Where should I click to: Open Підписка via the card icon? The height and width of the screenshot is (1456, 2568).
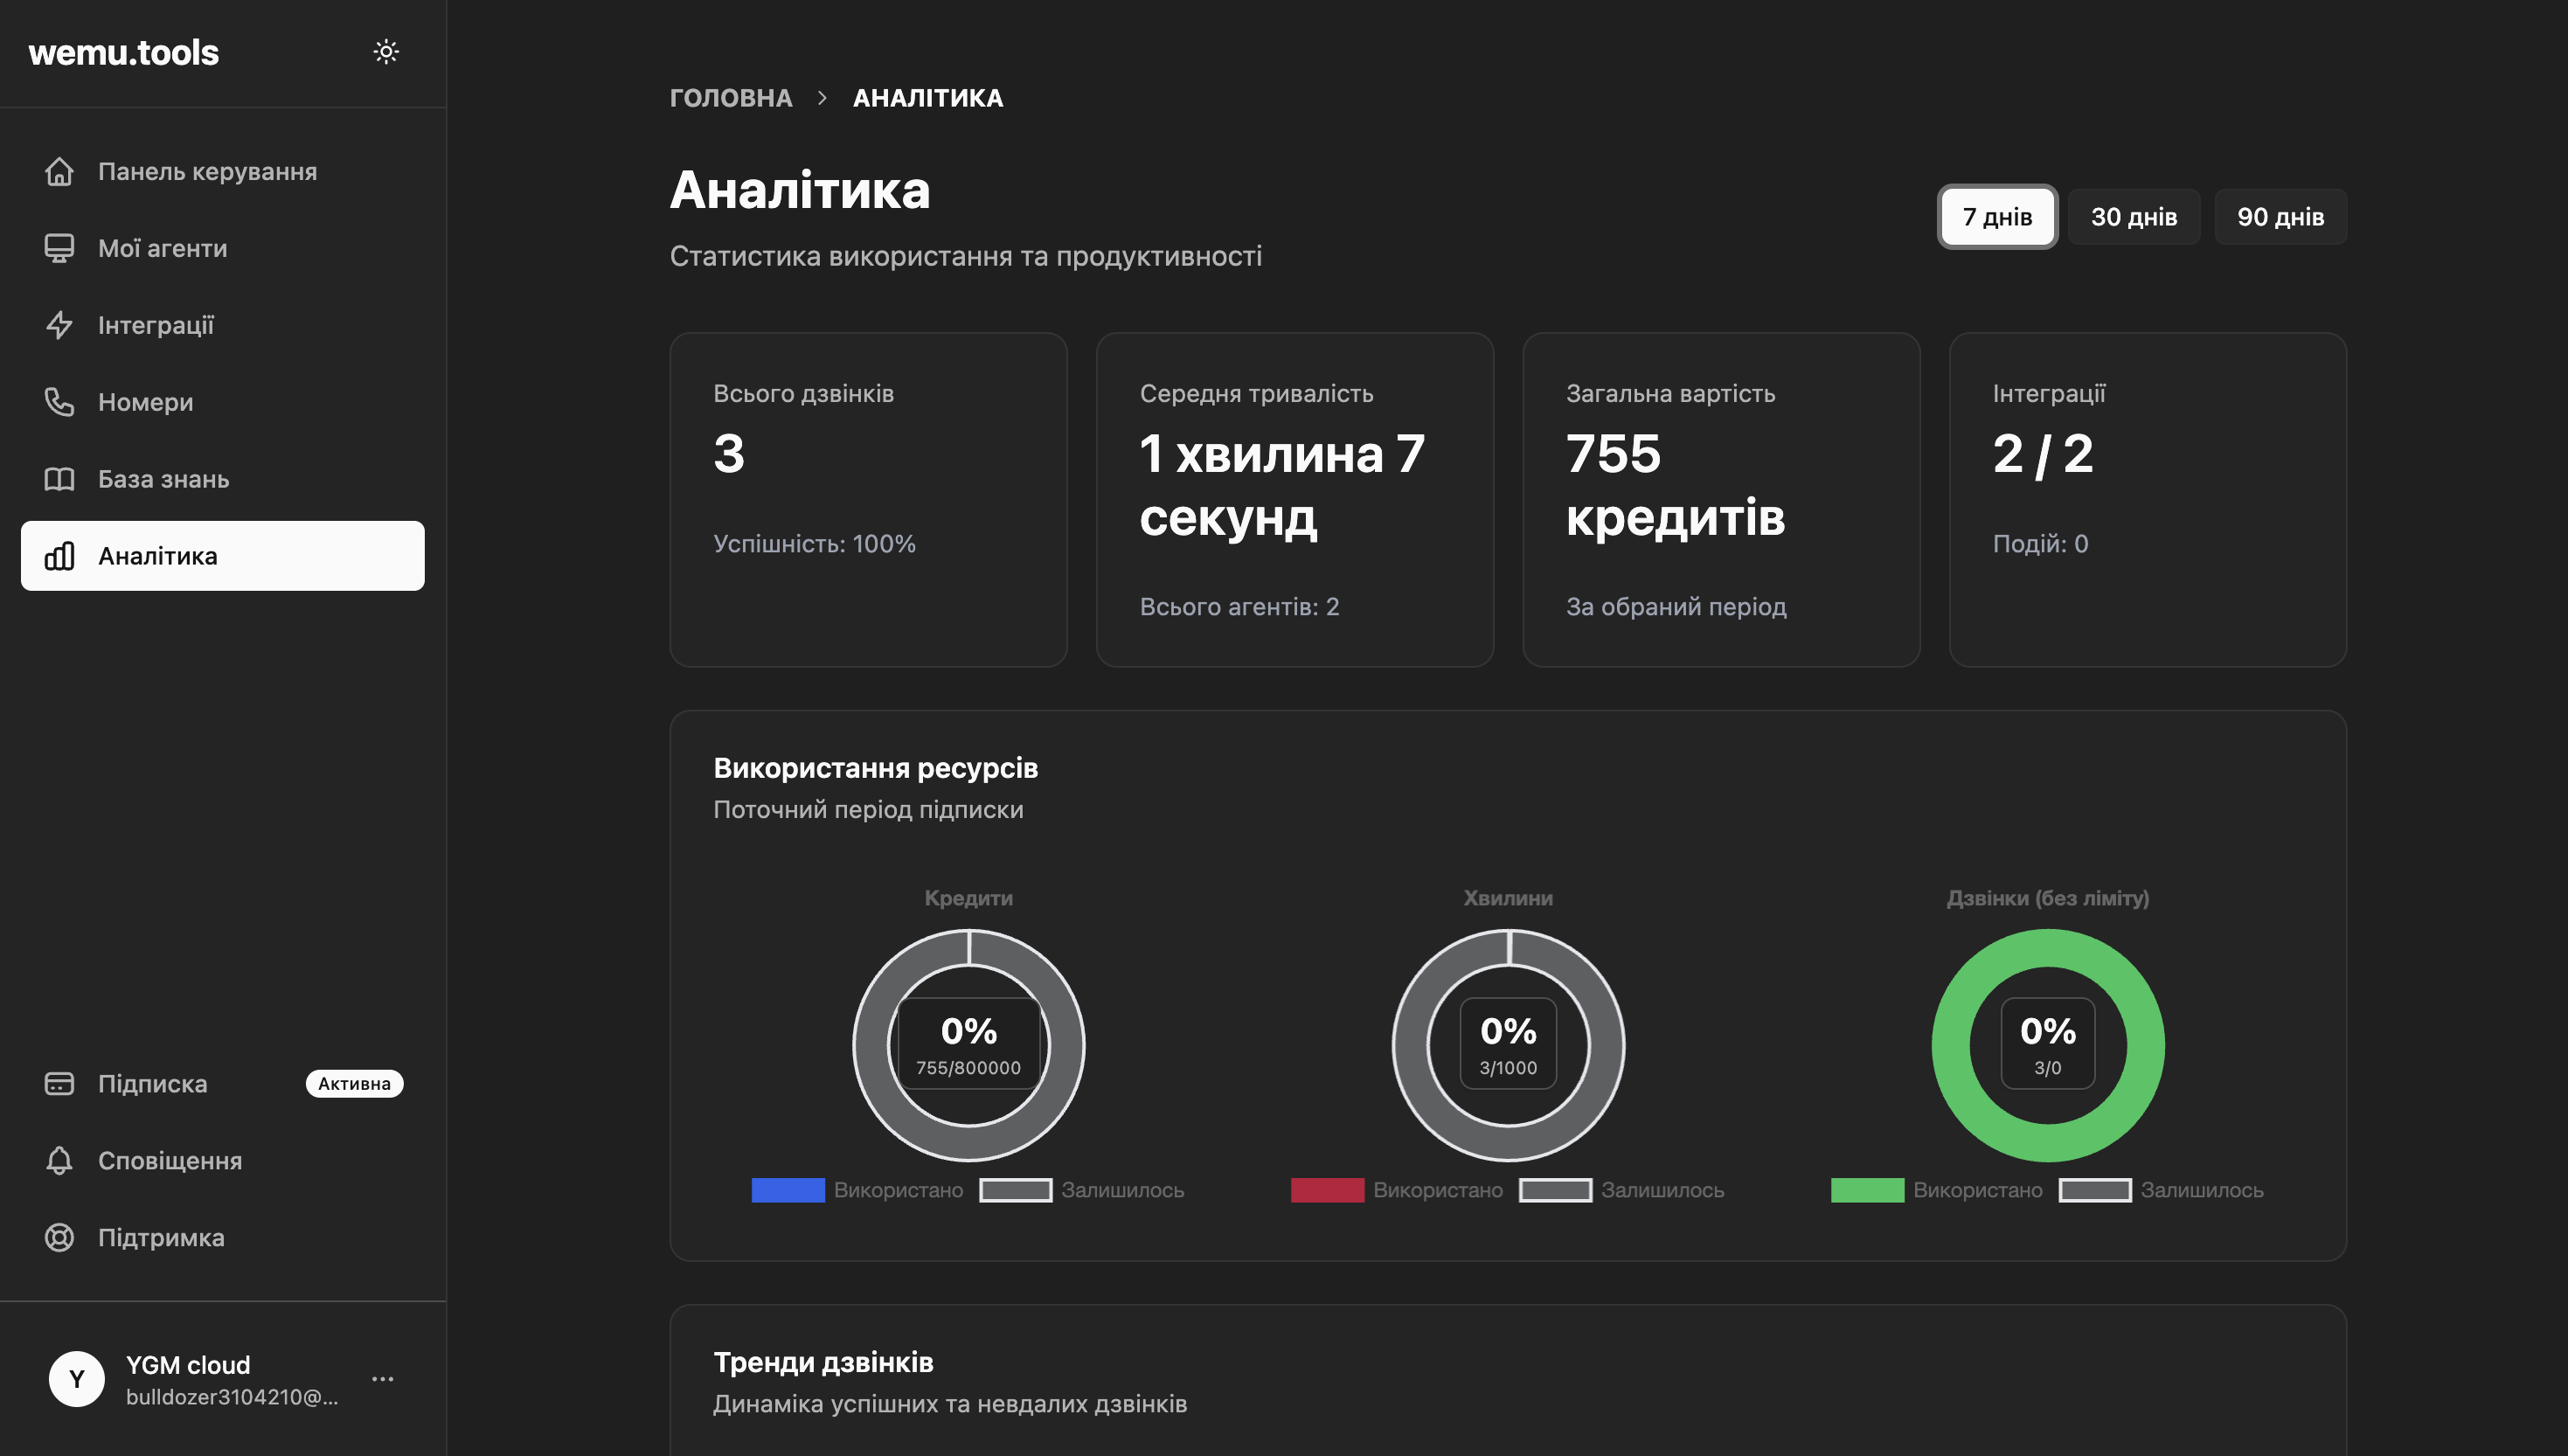[60, 1083]
